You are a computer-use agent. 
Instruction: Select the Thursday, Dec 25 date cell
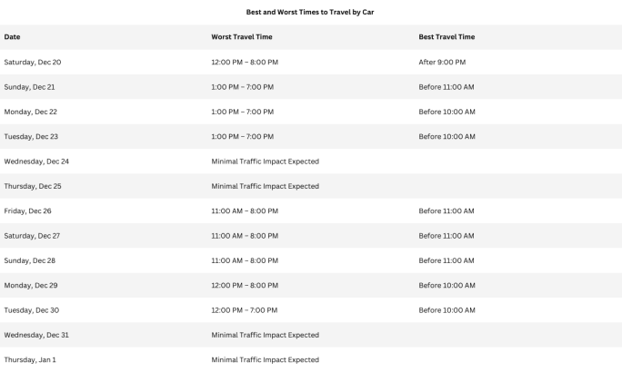click(33, 186)
